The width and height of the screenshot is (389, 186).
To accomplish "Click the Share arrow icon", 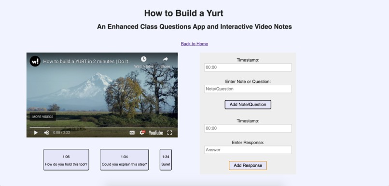I will pyautogui.click(x=165, y=59).
